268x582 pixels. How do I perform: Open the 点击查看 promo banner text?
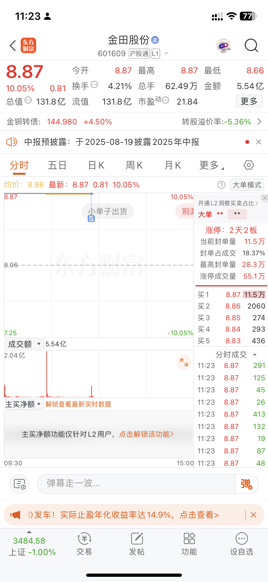pyautogui.click(x=199, y=515)
